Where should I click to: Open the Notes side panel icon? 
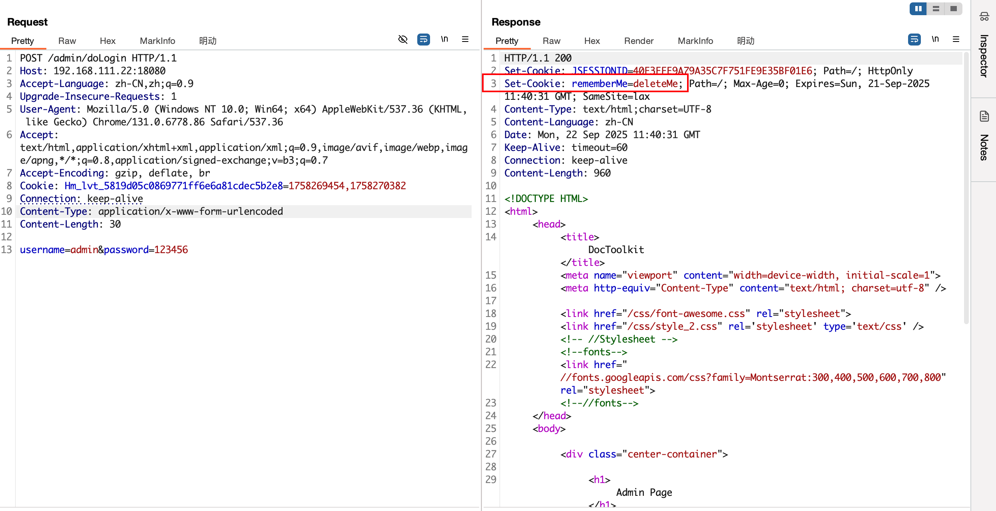pyautogui.click(x=984, y=116)
